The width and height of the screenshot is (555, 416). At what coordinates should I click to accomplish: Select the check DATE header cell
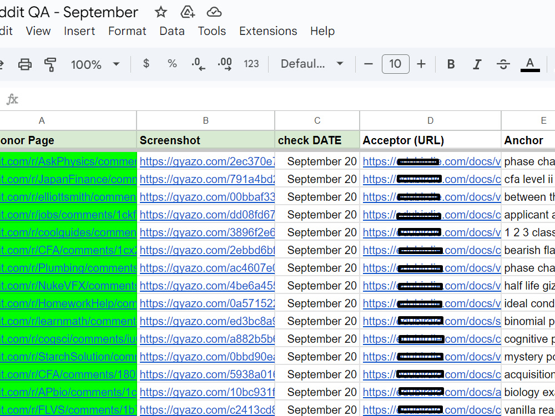[x=317, y=140]
